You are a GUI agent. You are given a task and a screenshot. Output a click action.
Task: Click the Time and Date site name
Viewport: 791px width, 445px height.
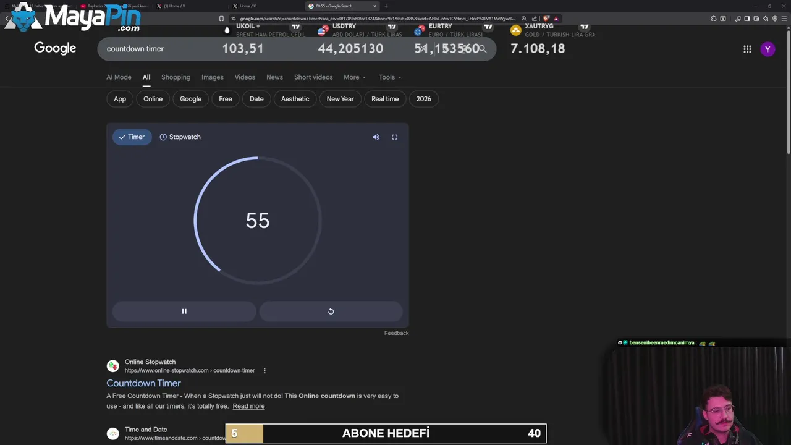point(146,430)
